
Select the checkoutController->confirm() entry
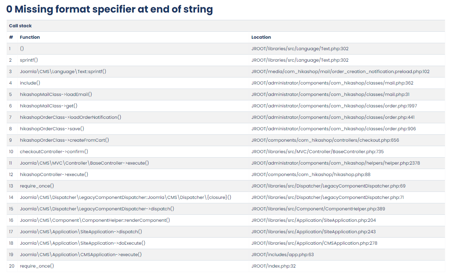pyautogui.click(x=54, y=152)
